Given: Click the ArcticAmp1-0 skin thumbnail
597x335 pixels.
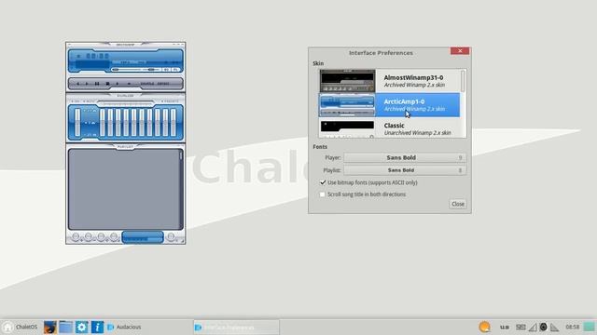Looking at the screenshot, I should click(x=347, y=105).
